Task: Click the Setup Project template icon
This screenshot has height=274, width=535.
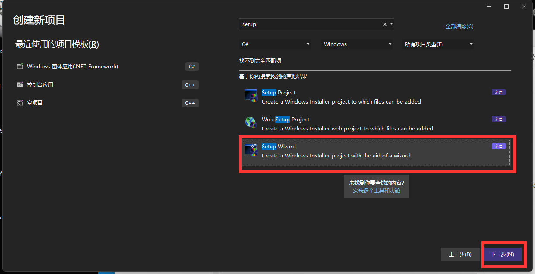Action: pyautogui.click(x=251, y=95)
